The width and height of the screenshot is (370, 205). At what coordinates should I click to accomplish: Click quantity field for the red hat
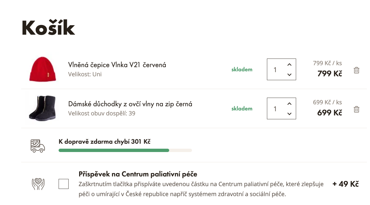pos(276,70)
